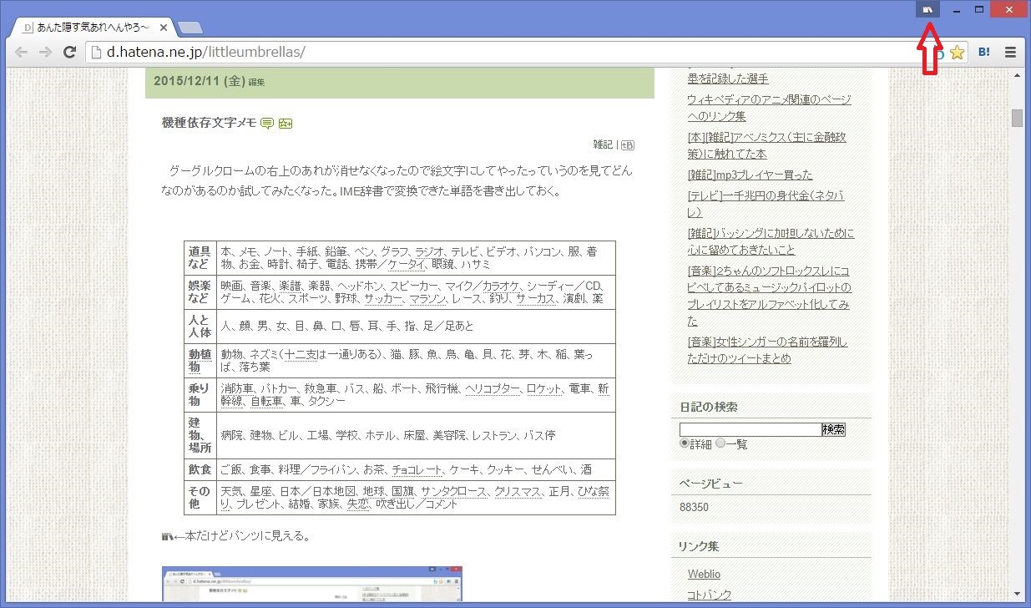Viewport: 1031px width, 608px height.
Task: Open [本][雑記]アベノミクス sidebar link
Action: pyautogui.click(x=769, y=145)
